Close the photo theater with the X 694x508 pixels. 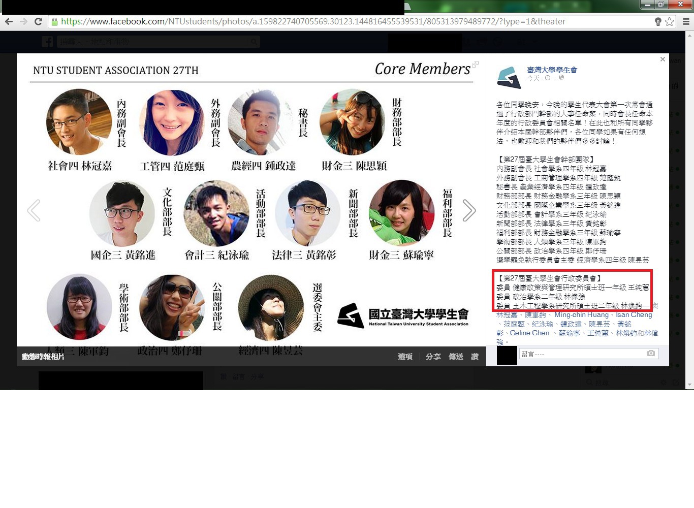click(x=663, y=59)
